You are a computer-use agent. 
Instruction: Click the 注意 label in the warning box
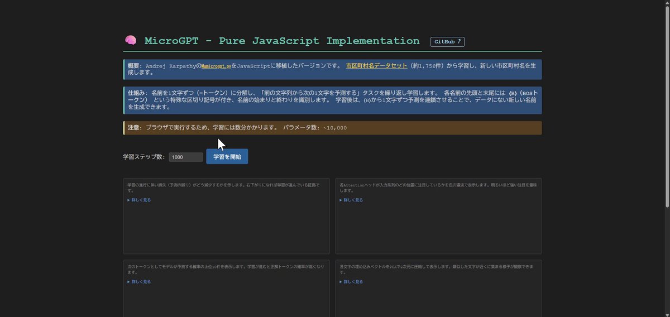tap(135, 128)
